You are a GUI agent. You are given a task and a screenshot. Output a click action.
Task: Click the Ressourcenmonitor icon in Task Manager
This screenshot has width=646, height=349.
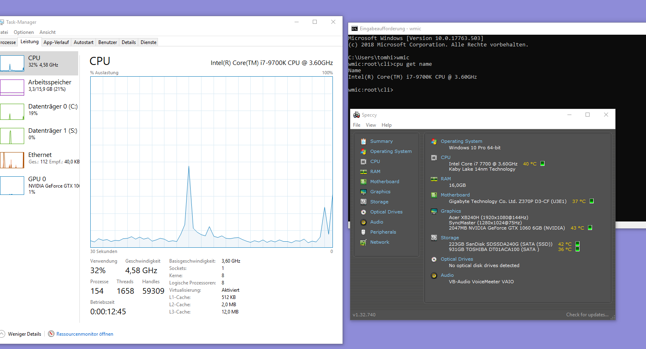click(51, 334)
